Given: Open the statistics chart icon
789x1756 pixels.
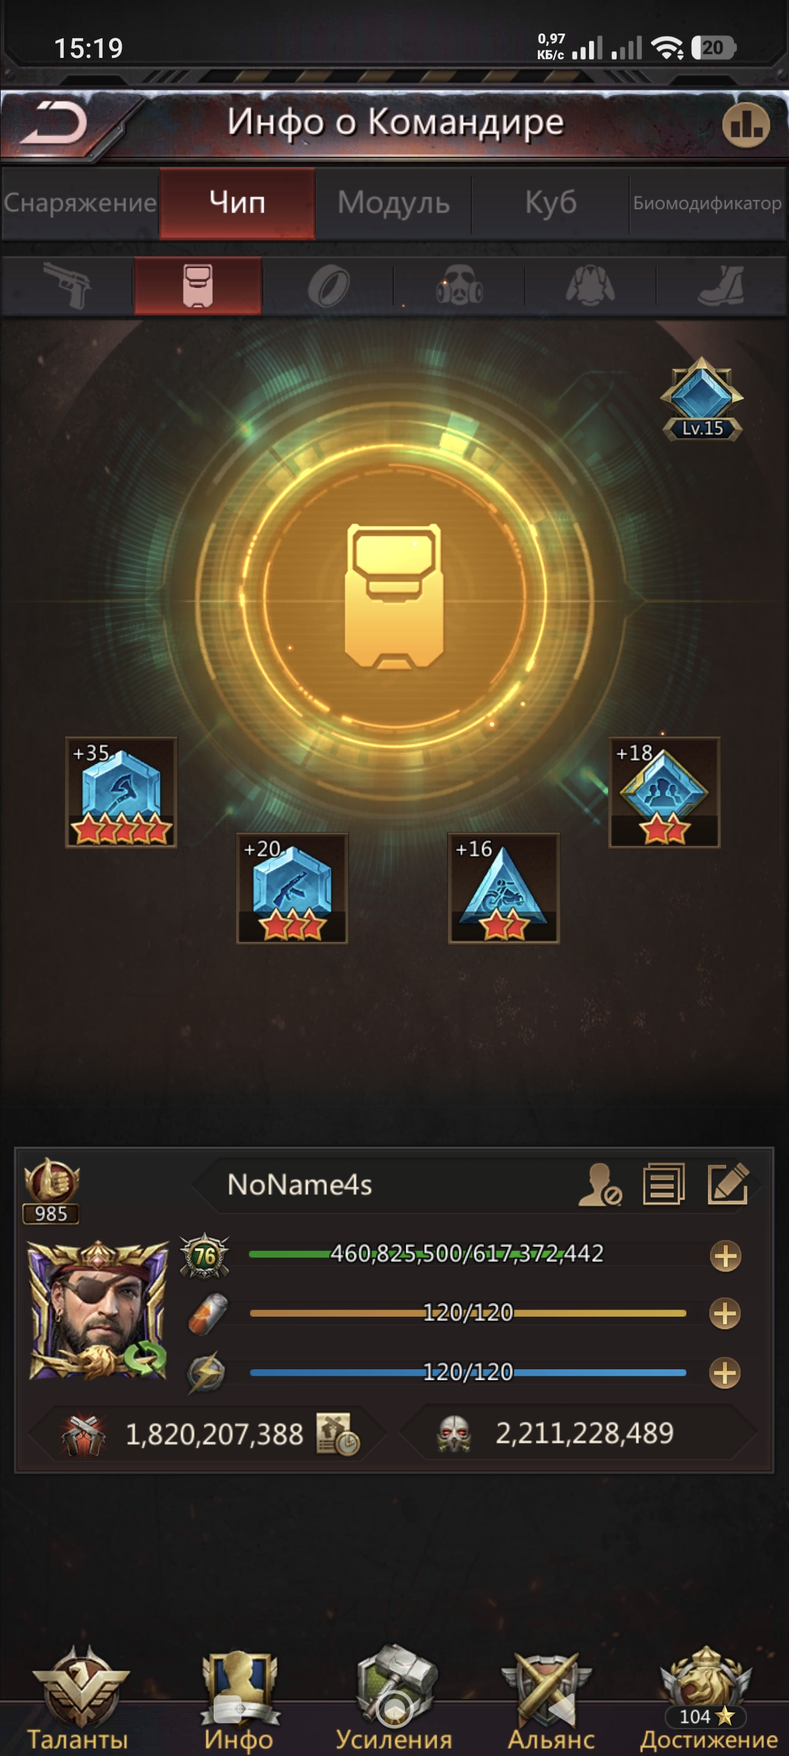Looking at the screenshot, I should click(746, 125).
